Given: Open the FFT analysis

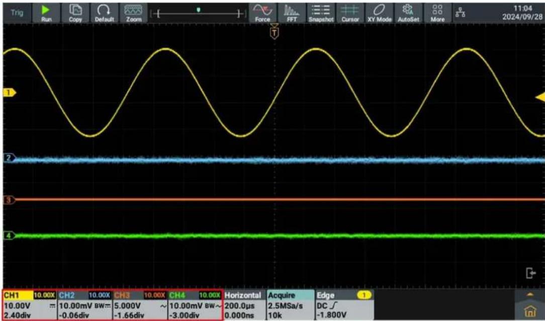Looking at the screenshot, I should tap(292, 13).
